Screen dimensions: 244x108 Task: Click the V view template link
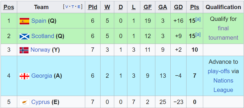click(67, 7)
